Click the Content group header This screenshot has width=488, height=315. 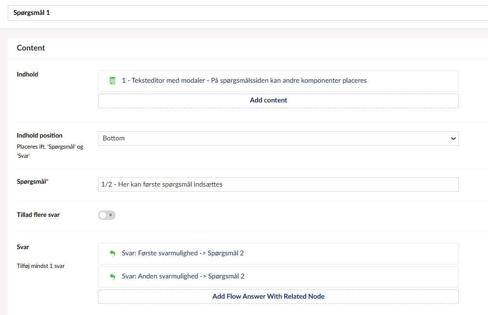[x=31, y=48]
